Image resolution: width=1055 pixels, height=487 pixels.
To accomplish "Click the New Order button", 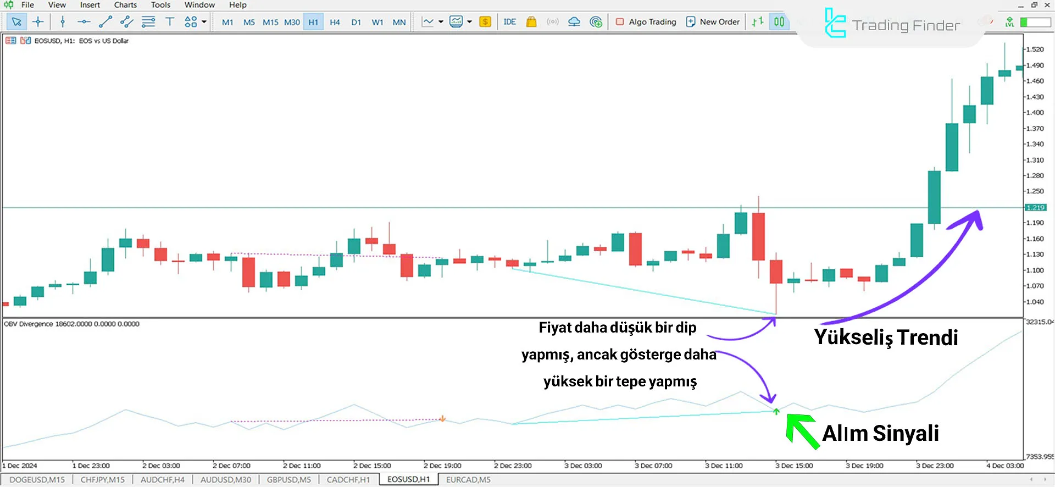I will click(713, 22).
